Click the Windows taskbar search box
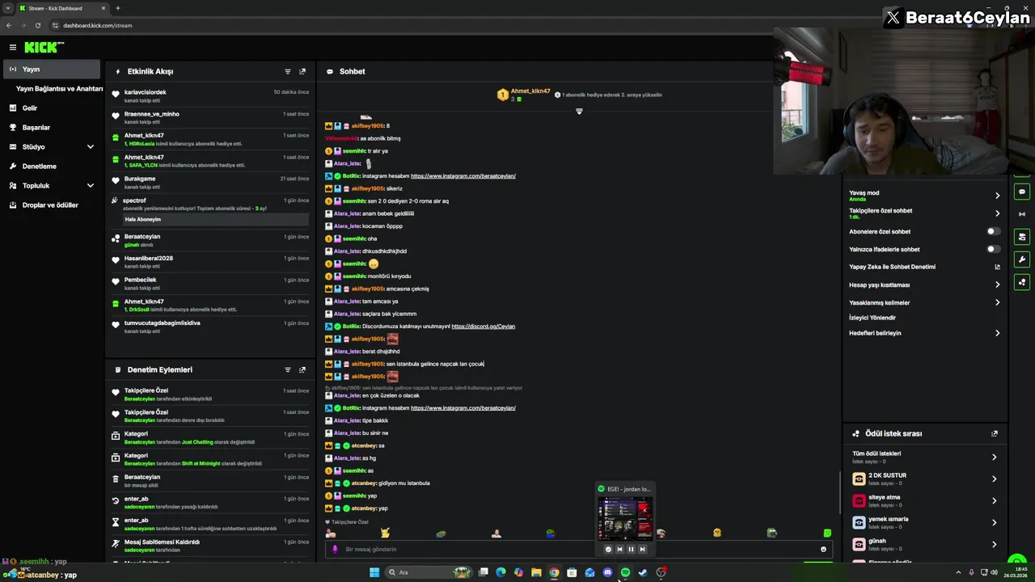Screen dimensions: 1035x582 [429, 572]
